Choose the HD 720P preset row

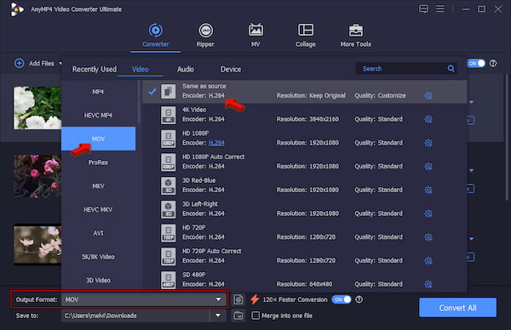(x=304, y=232)
